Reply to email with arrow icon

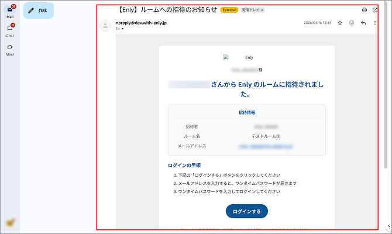363,23
